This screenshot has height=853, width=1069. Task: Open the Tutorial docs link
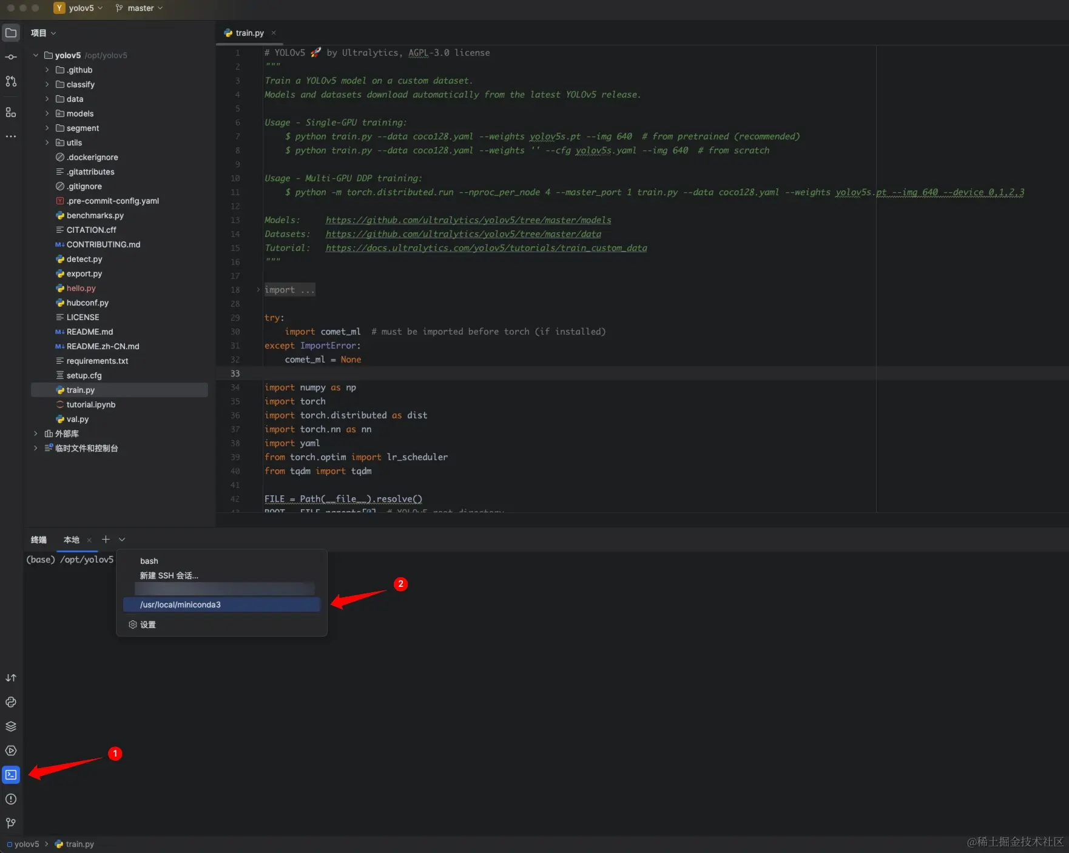point(486,248)
